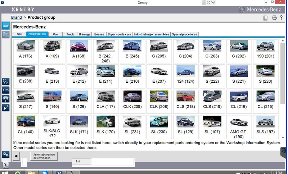Pick the C (204) model series

(x=185, y=51)
